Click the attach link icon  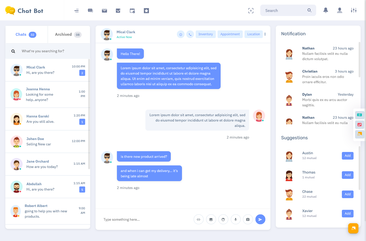tap(199, 219)
